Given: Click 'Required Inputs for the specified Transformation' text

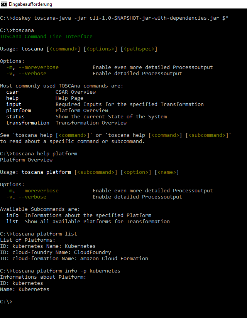Looking at the screenshot, I should (130, 104).
